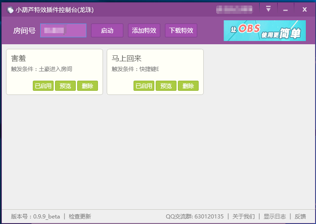
Task: Preview the 马上回来 effect
Action: pyautogui.click(x=166, y=86)
